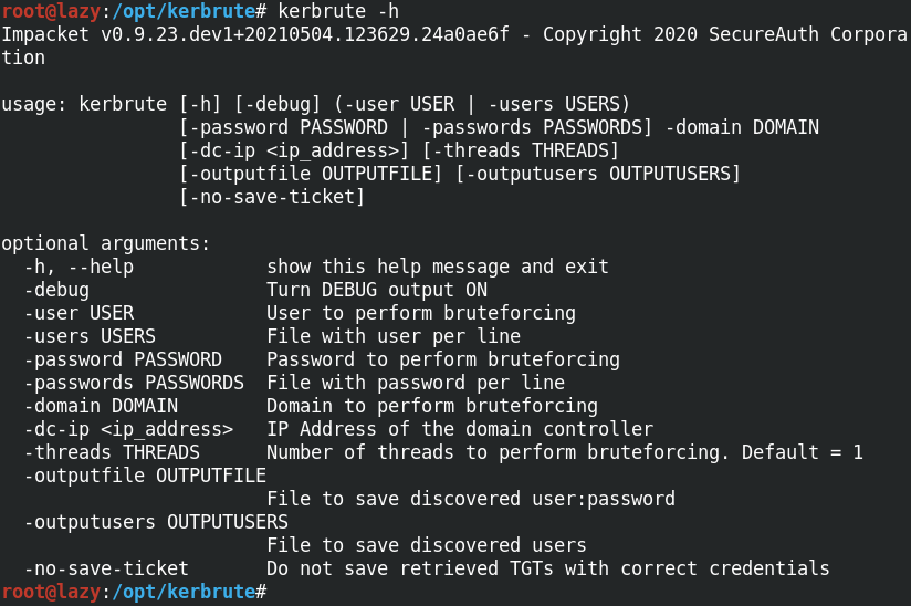Click 'optional arguments:' heading

106,243
